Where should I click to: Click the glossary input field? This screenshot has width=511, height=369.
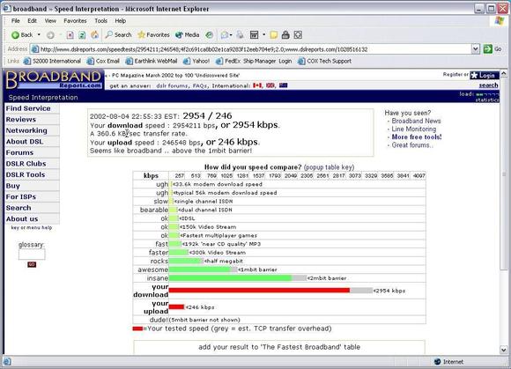(x=32, y=254)
